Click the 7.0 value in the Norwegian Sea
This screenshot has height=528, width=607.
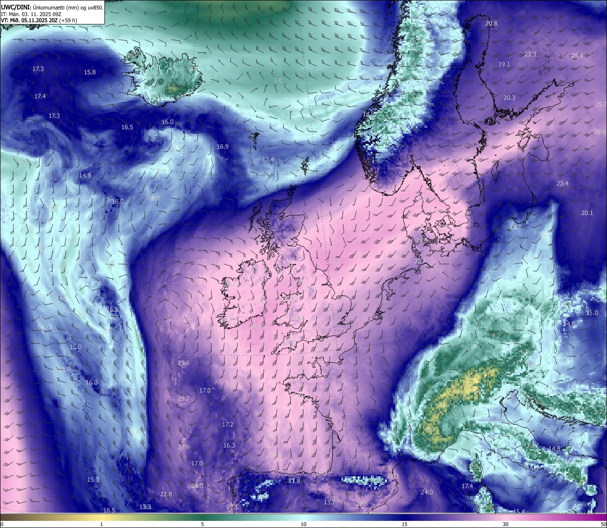(x=278, y=81)
